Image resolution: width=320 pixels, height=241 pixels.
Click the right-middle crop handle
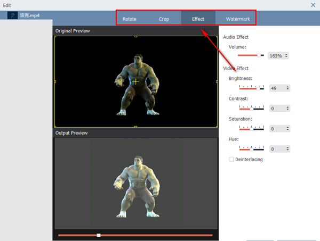(x=217, y=81)
